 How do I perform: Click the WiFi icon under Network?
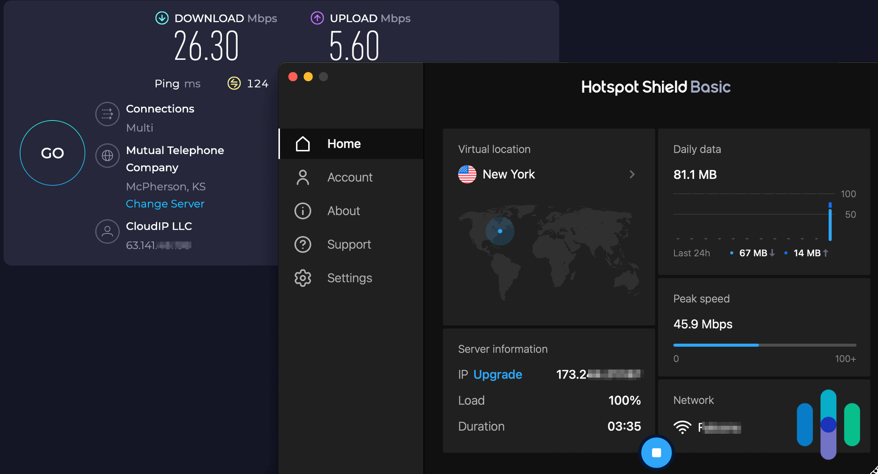point(682,427)
